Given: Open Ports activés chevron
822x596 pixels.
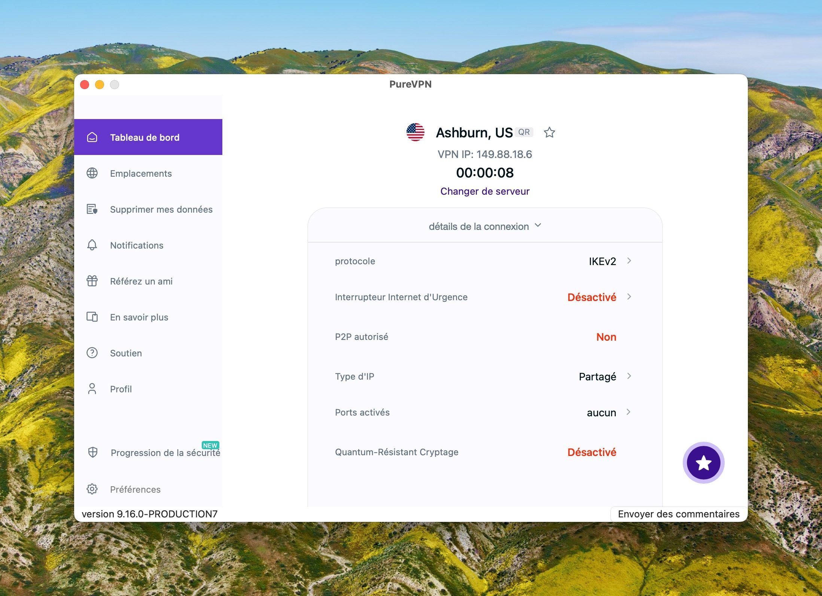Looking at the screenshot, I should pos(628,412).
